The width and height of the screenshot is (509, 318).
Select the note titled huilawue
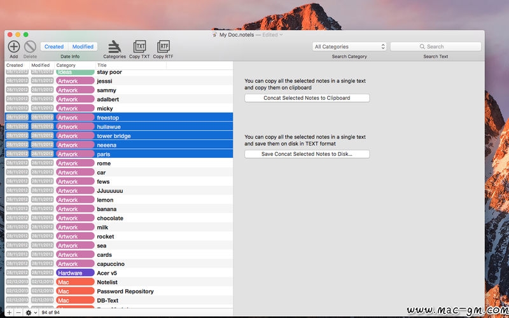[x=119, y=127]
